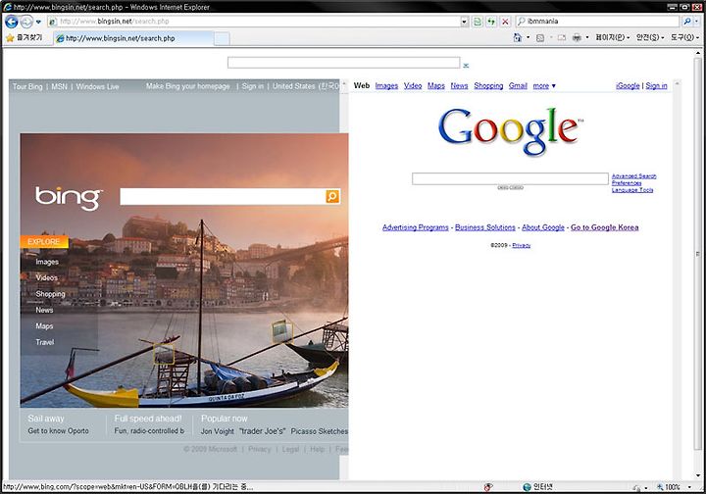This screenshot has width=706, height=494.
Task: Click the combined search field above both panes
Action: [x=343, y=63]
